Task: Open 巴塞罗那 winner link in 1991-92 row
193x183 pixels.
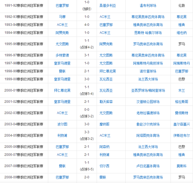Action: coord(62,5)
